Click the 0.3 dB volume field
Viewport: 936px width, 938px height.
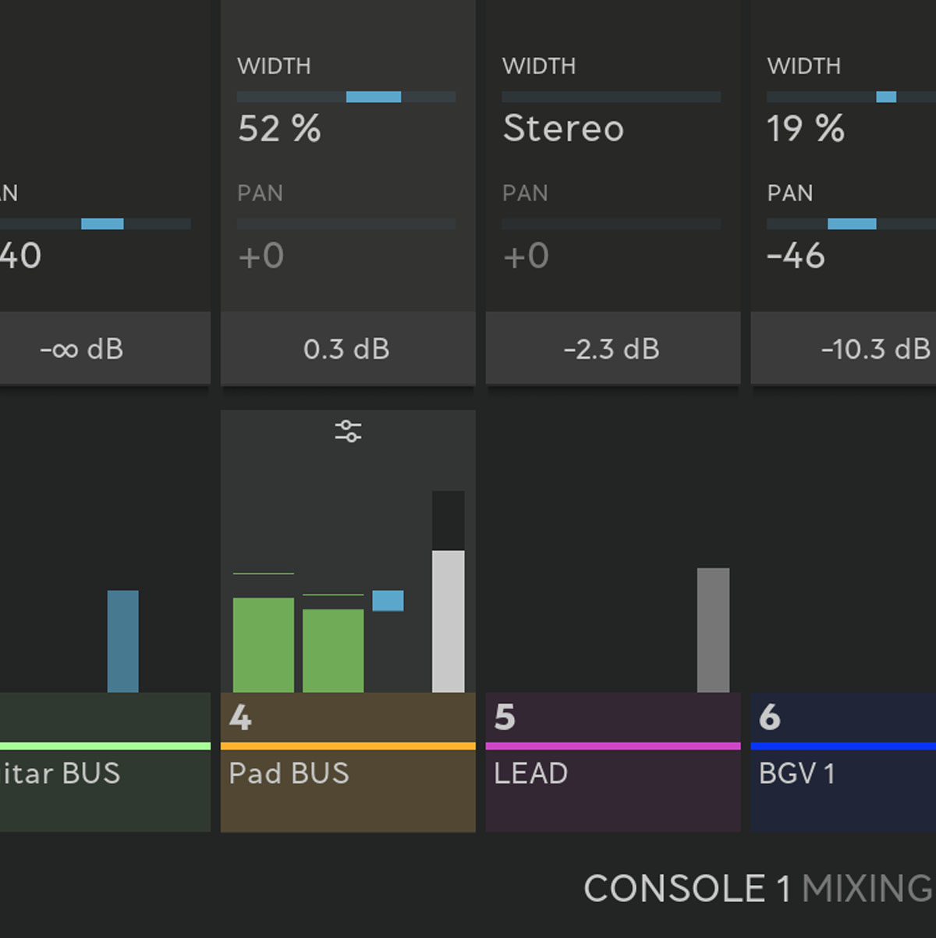(x=347, y=349)
